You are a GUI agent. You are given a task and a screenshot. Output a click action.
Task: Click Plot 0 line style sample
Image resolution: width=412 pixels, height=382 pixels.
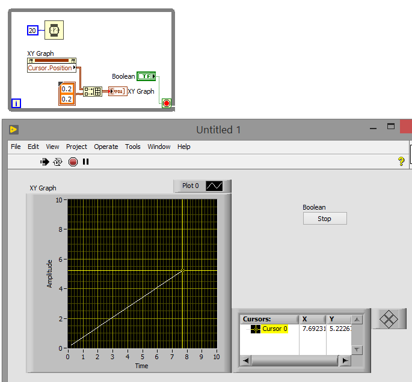[x=214, y=186]
